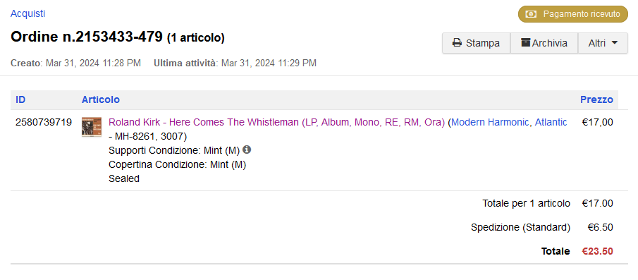Sort by ID column header
The image size is (638, 280).
(x=20, y=99)
